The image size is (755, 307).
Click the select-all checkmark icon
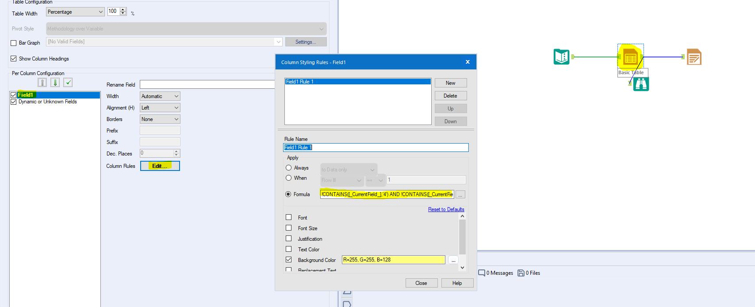pyautogui.click(x=68, y=83)
